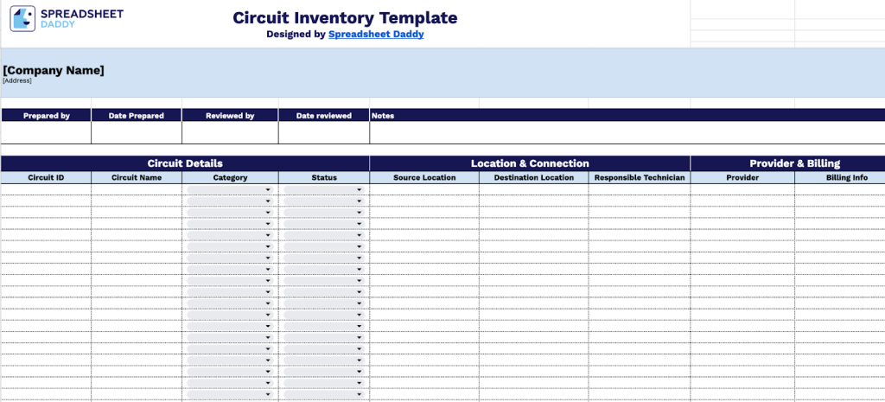
Task: Select the Circuit ID column header
Action: click(46, 177)
